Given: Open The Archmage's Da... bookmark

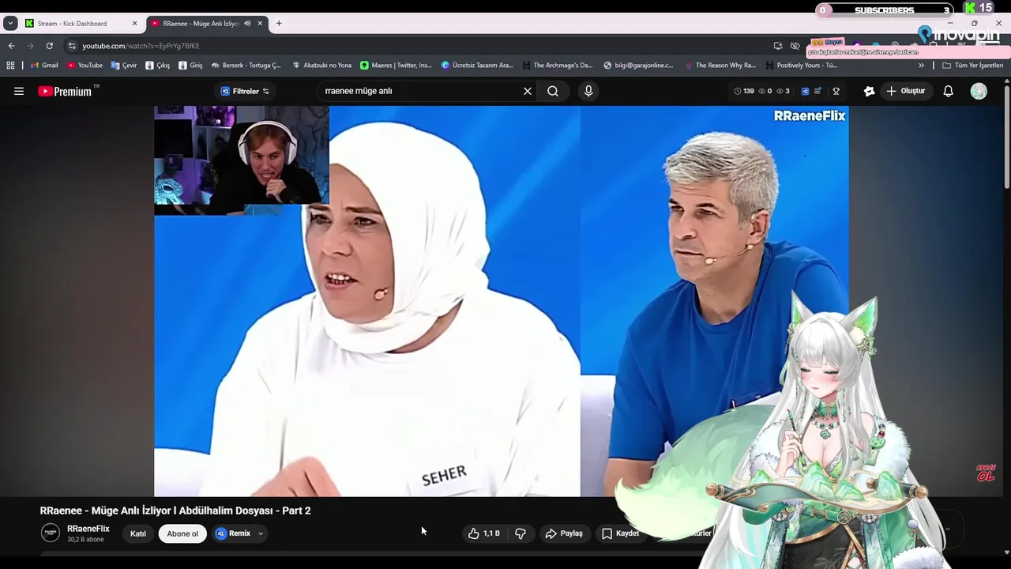Looking at the screenshot, I should click(x=557, y=66).
